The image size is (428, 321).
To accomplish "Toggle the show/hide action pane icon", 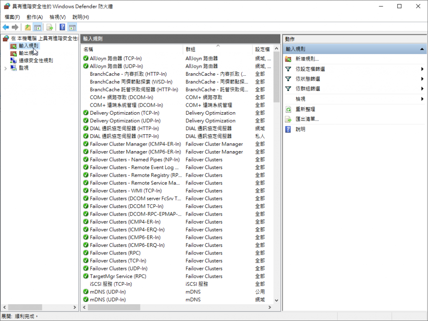I will click(72, 27).
